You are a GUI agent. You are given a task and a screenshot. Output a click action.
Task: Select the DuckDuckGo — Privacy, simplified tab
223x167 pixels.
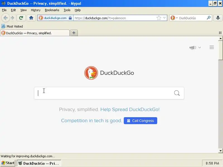35,33
